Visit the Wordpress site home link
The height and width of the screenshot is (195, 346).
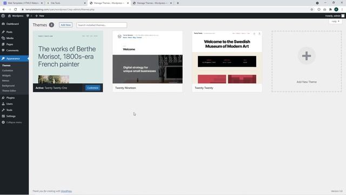(x=16, y=16)
